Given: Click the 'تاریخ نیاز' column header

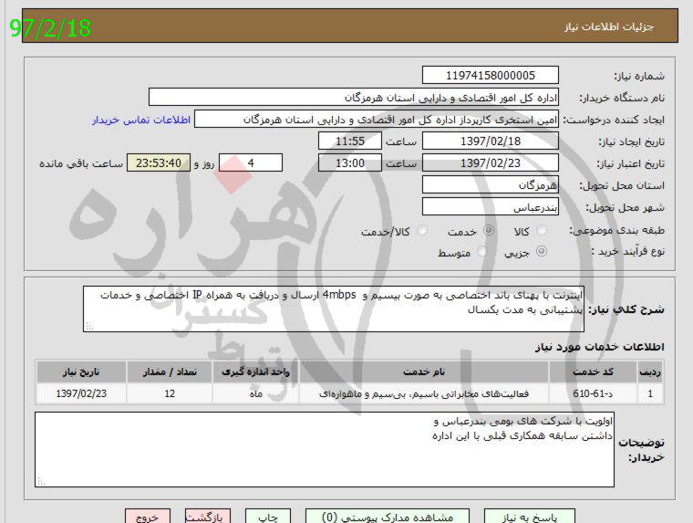Looking at the screenshot, I should point(81,372).
